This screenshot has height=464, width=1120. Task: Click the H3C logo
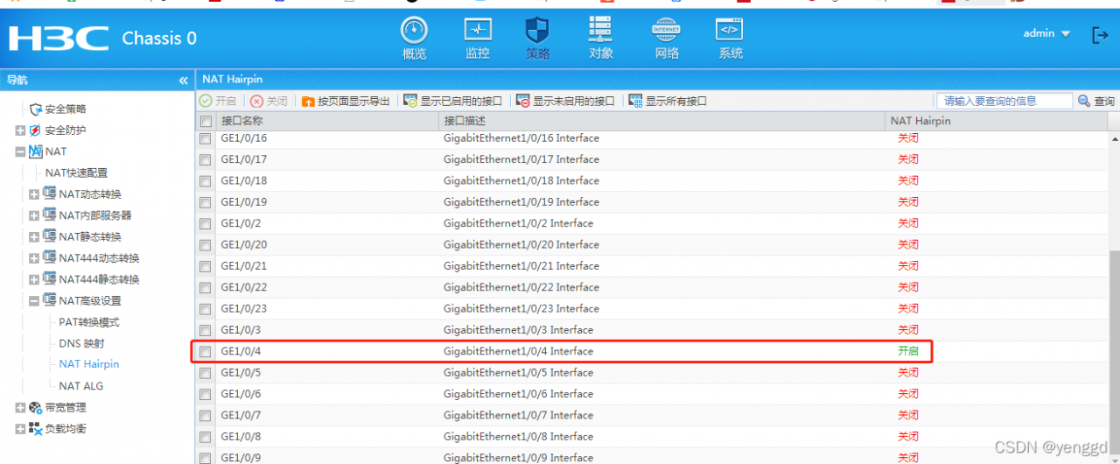(59, 39)
